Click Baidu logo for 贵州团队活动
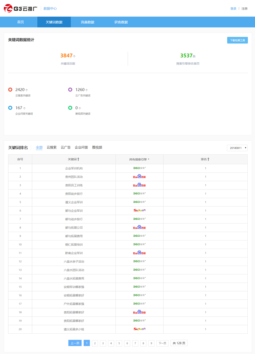Viewport: 255px width, 354px height. pos(139,176)
